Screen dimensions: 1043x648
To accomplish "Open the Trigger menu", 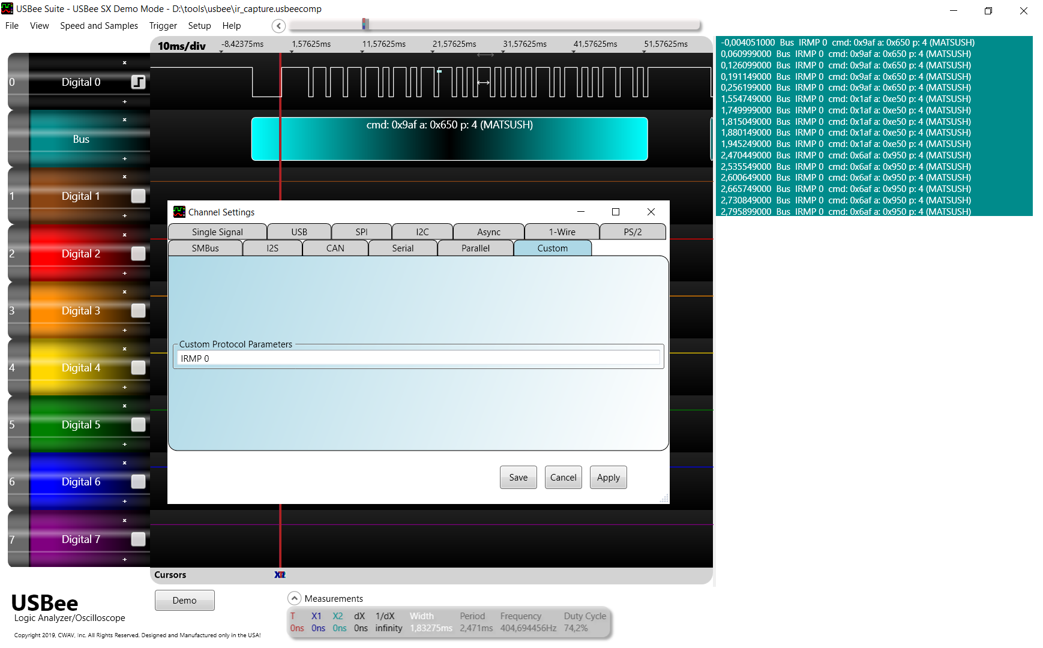I will coord(163,26).
